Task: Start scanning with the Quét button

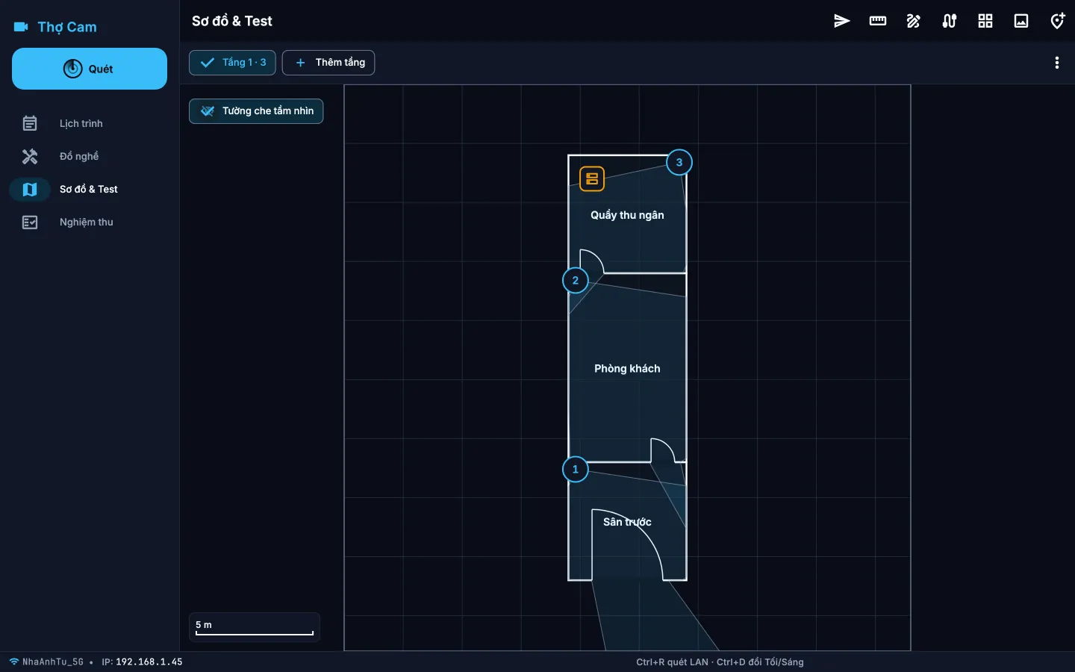Action: 90,69
